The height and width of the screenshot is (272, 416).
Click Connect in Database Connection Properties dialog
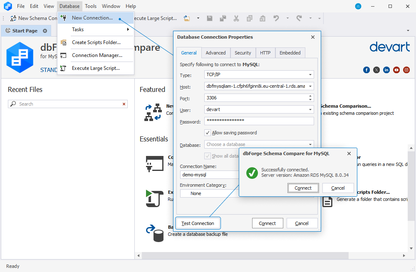267,223
